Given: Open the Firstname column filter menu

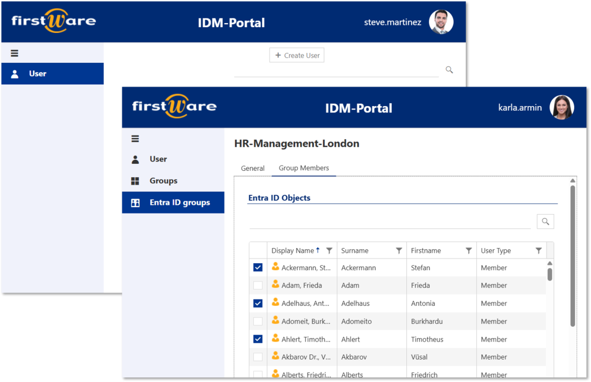Looking at the screenshot, I should pyautogui.click(x=467, y=250).
